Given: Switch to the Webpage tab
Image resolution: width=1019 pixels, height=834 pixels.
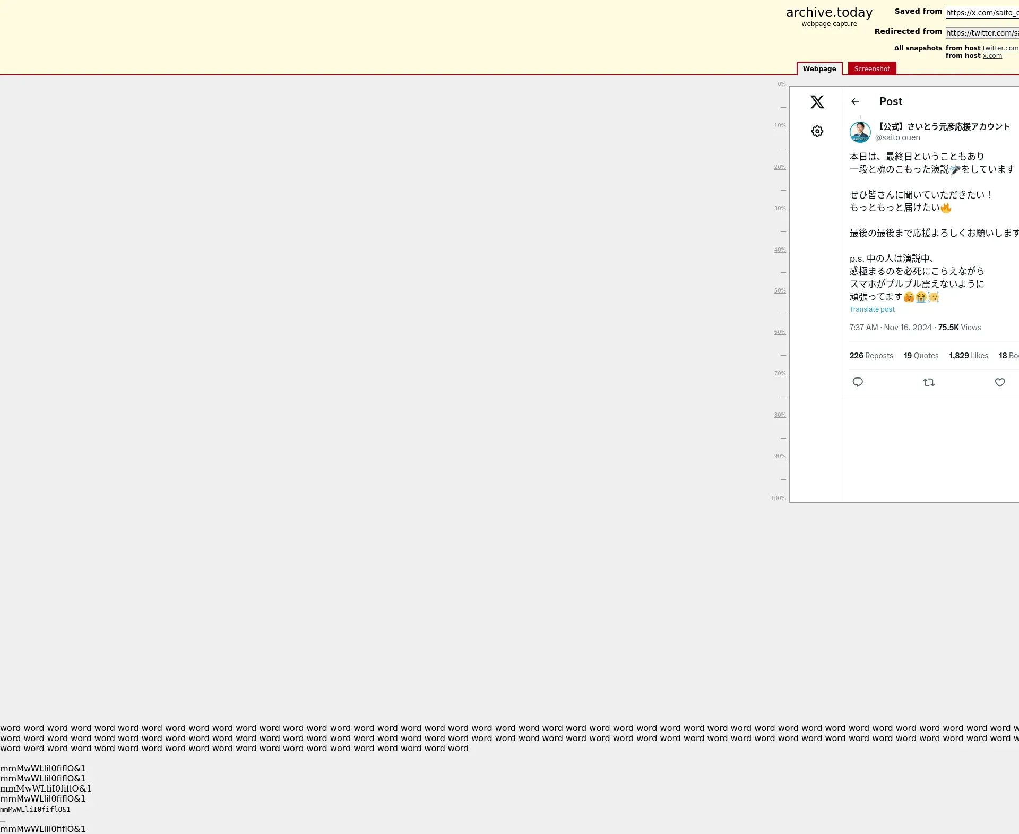Looking at the screenshot, I should [819, 69].
